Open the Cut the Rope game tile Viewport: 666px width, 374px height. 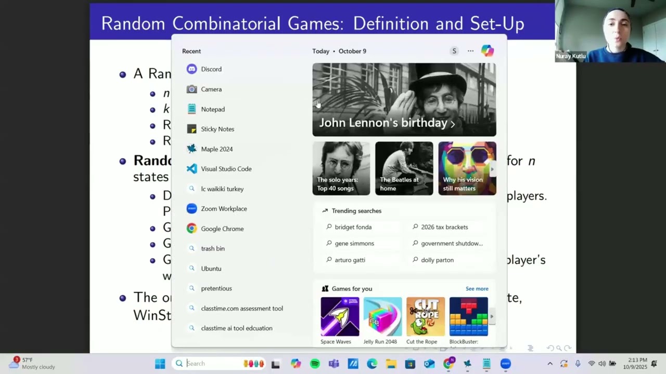tap(426, 321)
